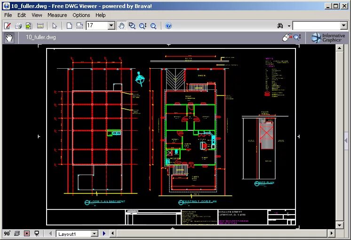Click the export/publish document icon
Screen dimensions: 351x240
point(29,26)
